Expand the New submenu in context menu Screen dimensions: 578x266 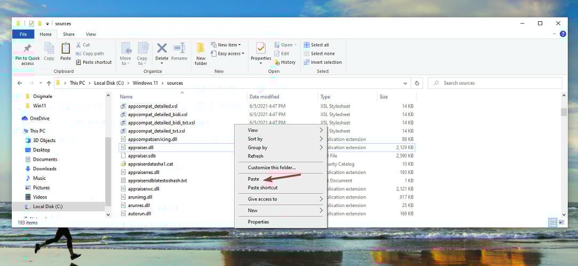click(x=281, y=211)
